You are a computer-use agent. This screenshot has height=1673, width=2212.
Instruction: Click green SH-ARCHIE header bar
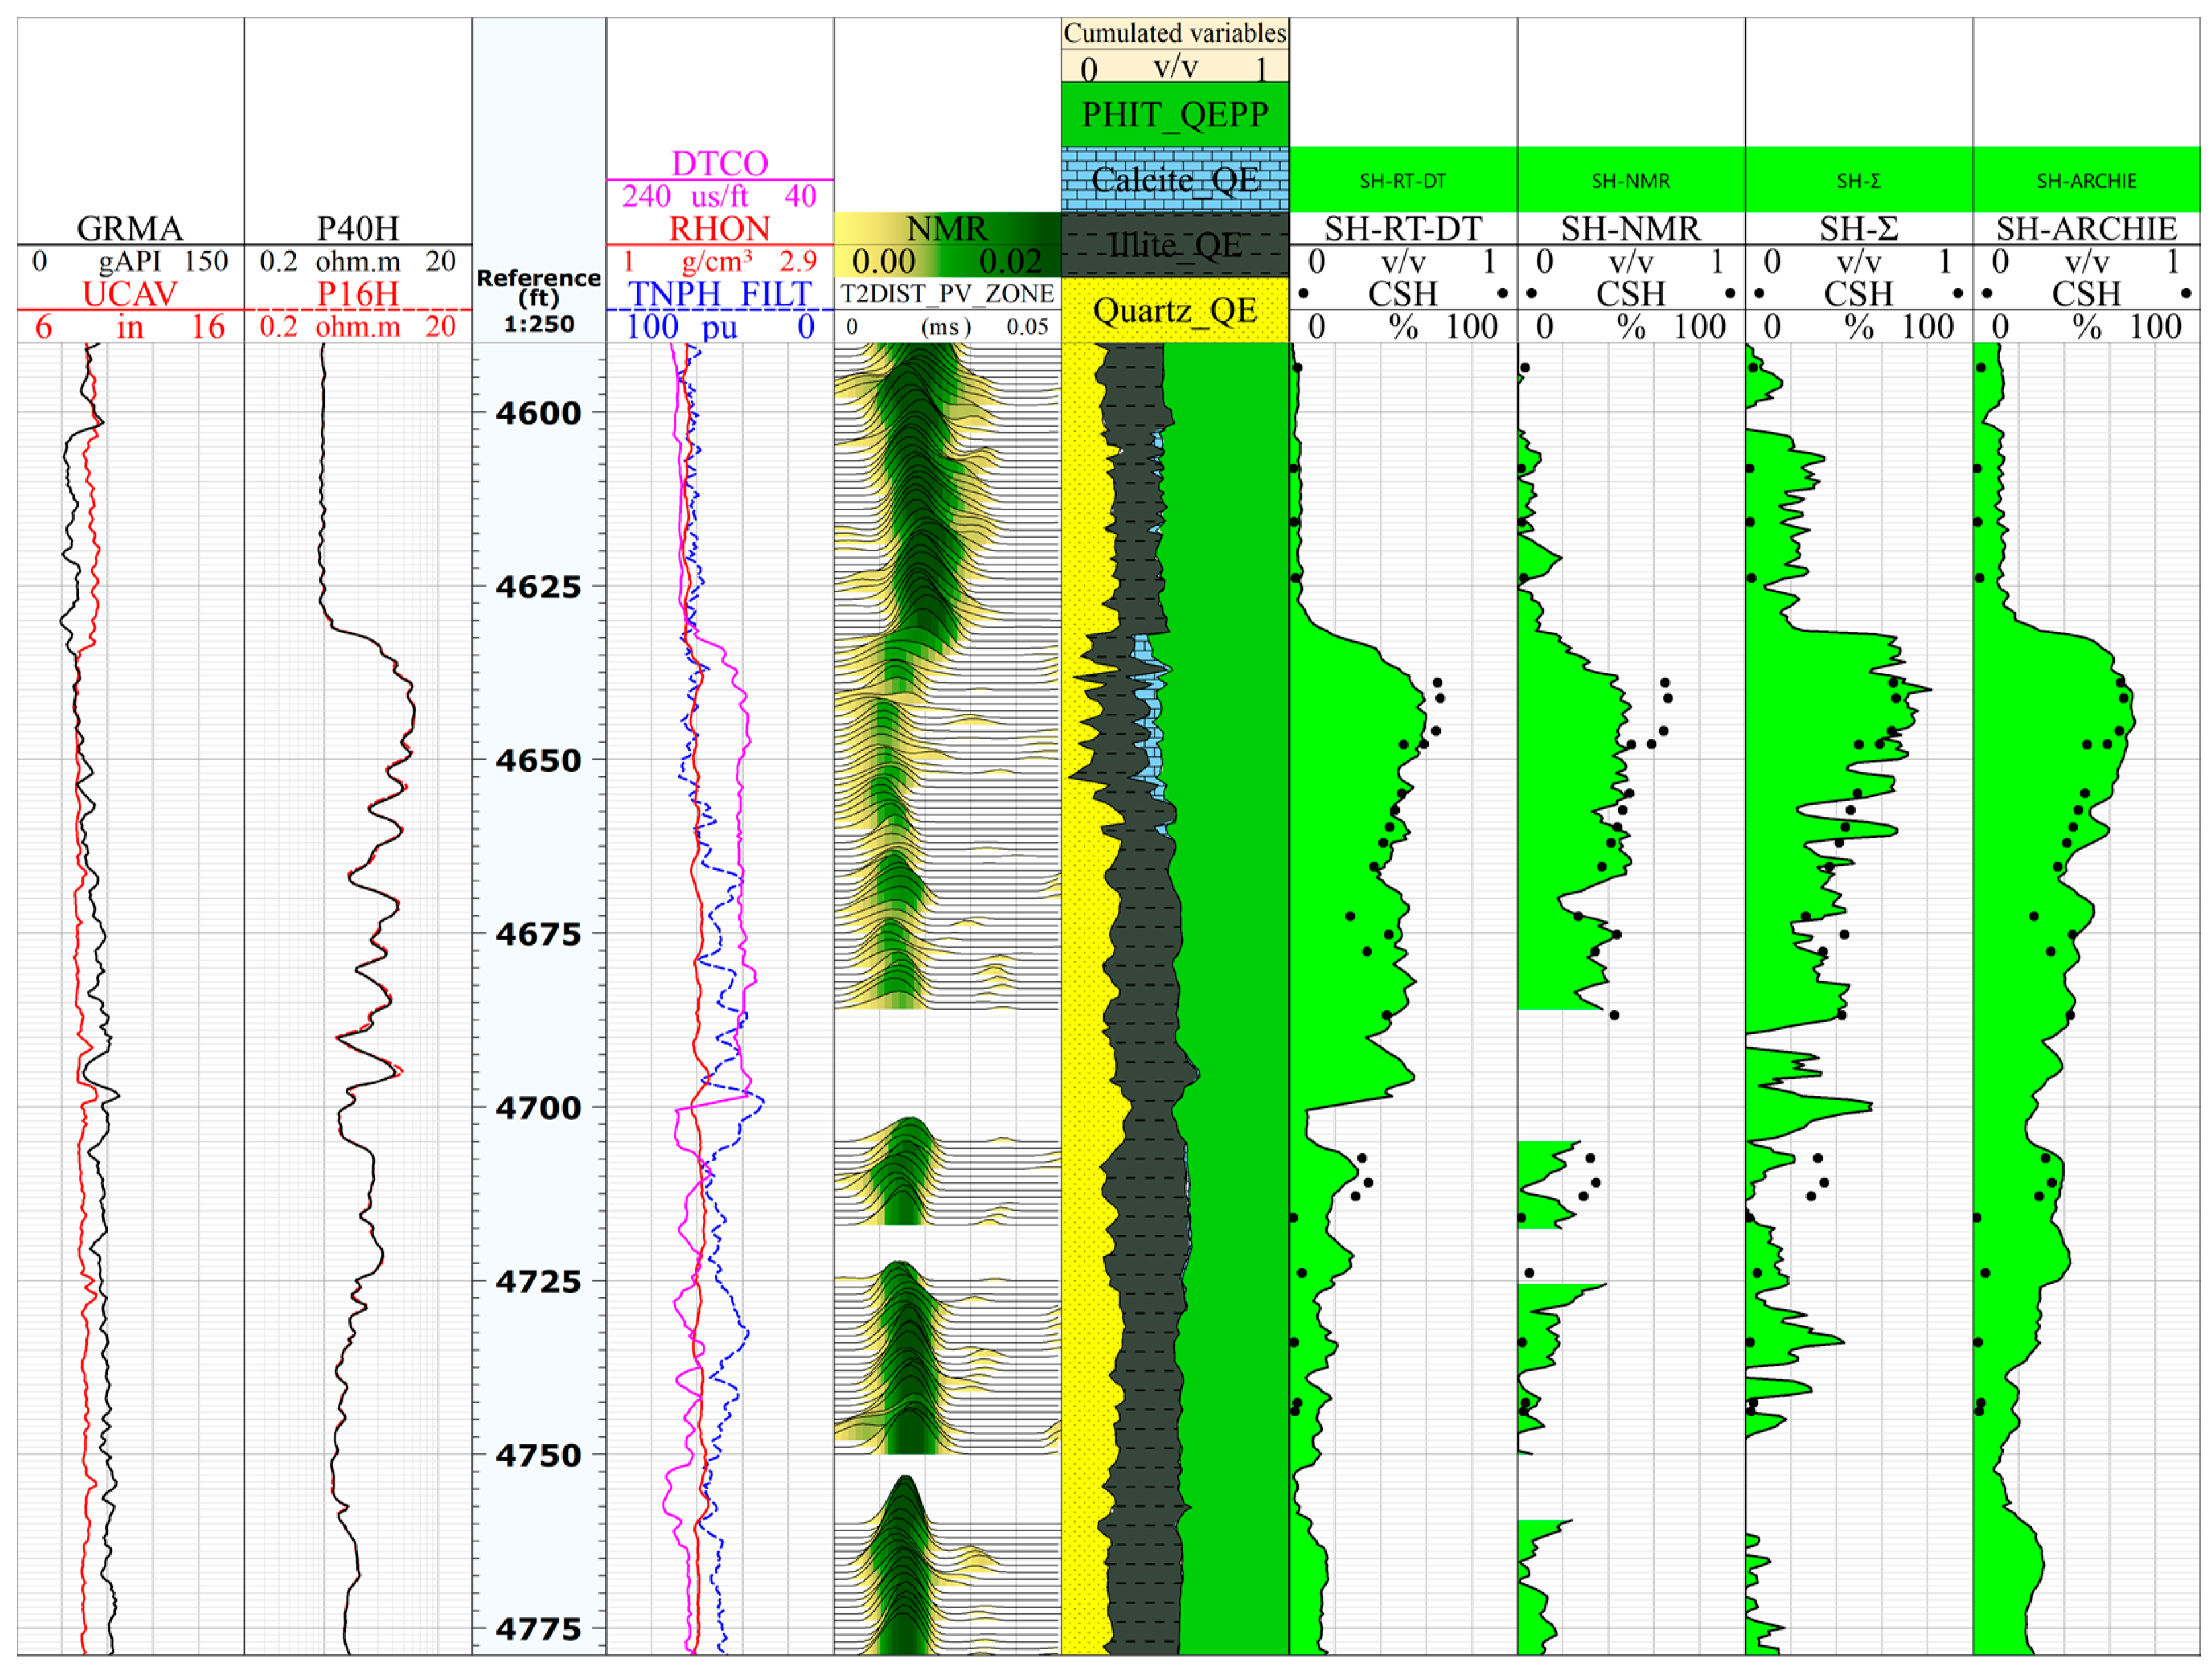point(2087,180)
